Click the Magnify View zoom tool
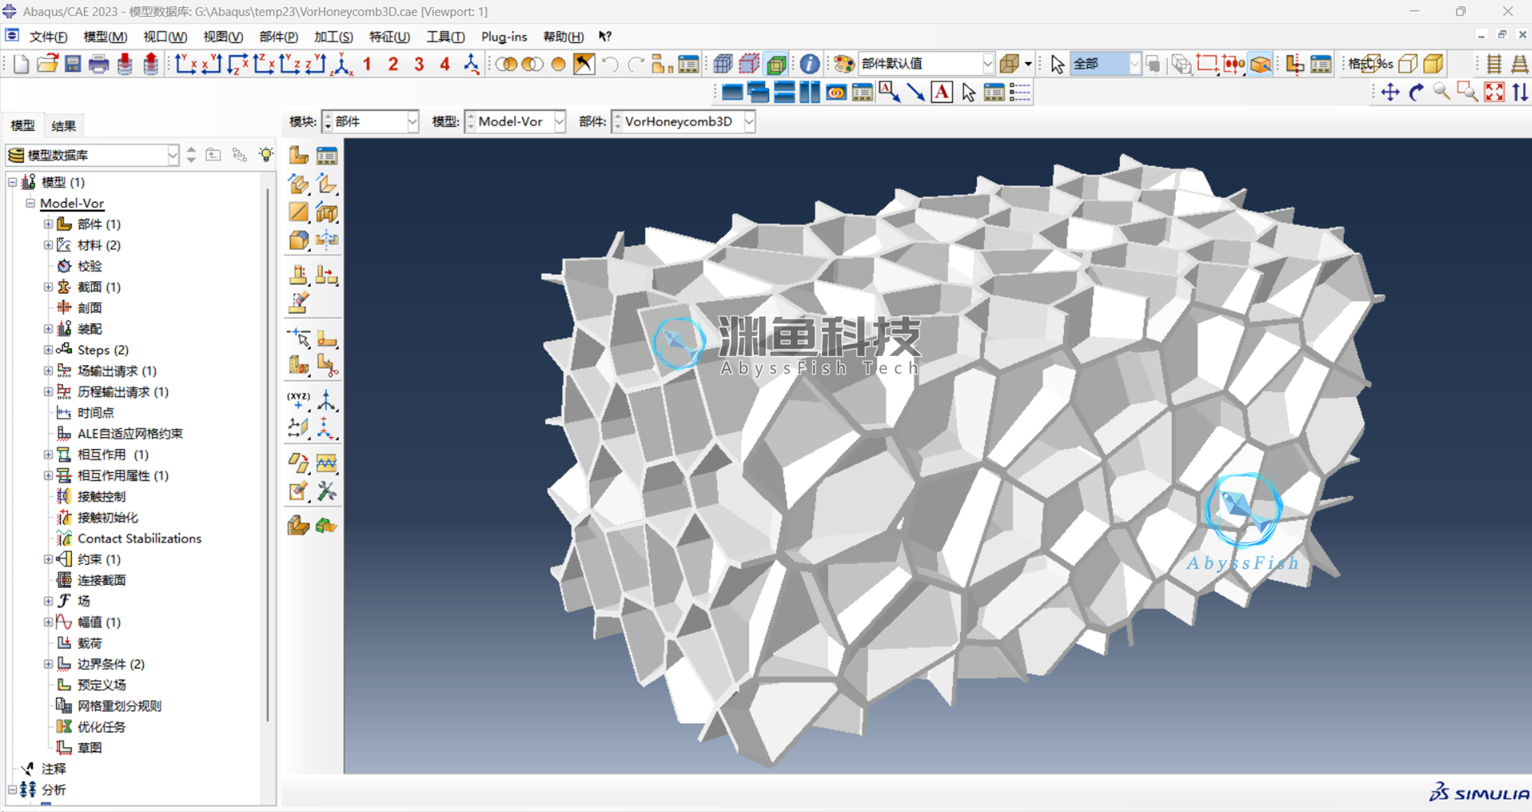1532x812 pixels. [1442, 93]
